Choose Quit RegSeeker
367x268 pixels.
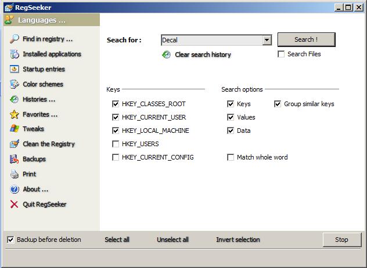click(x=45, y=204)
